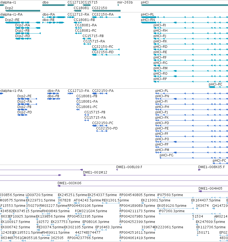Screen dimensions: 228x242
Task: Click the CG32150-PD protein label
Action: coord(107,128)
